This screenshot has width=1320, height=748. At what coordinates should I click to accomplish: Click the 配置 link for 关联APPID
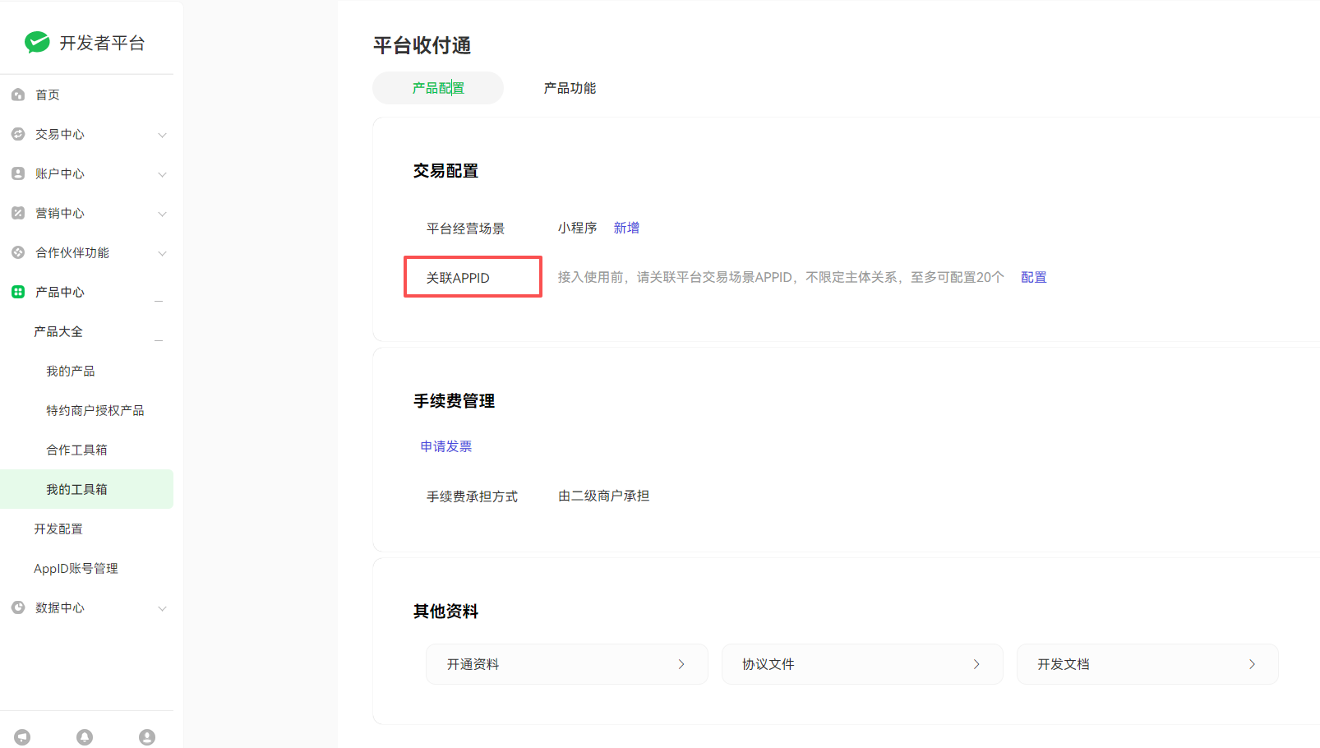pyautogui.click(x=1033, y=277)
